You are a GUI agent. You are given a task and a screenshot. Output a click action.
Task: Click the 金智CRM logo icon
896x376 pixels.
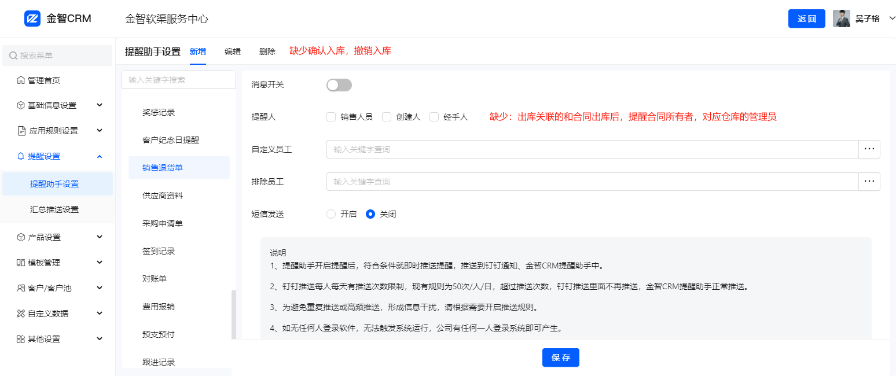tap(32, 19)
